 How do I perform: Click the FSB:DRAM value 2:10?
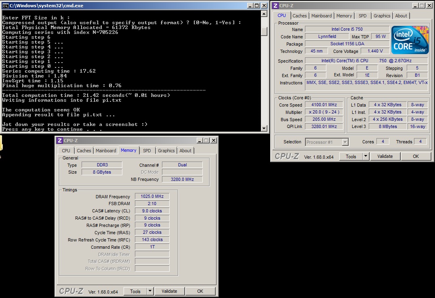pos(152,204)
